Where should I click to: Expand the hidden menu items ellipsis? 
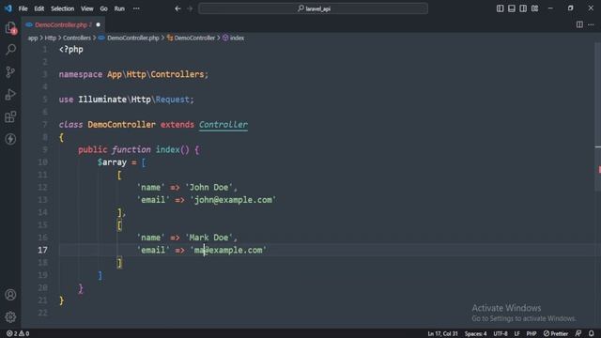(136, 8)
